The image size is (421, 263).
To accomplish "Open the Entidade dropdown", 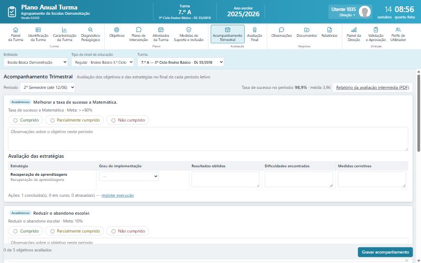I will click(x=36, y=62).
